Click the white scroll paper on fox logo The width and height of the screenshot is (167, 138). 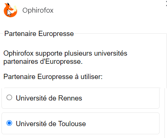[x=15, y=9]
